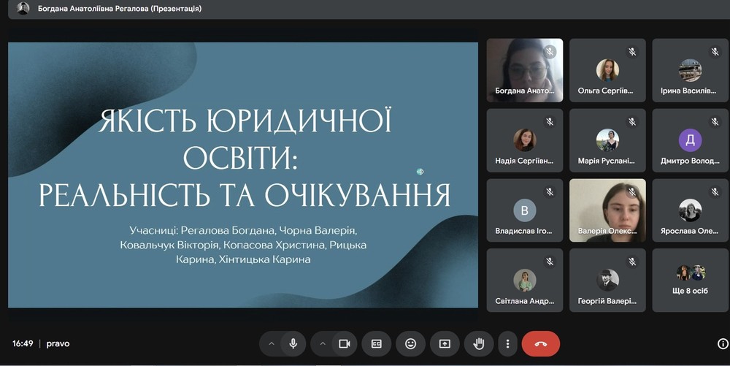
Task: Open the more options three-dot menu
Action: pyautogui.click(x=507, y=343)
